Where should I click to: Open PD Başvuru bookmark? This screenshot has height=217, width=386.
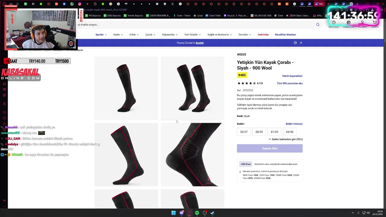point(93,16)
